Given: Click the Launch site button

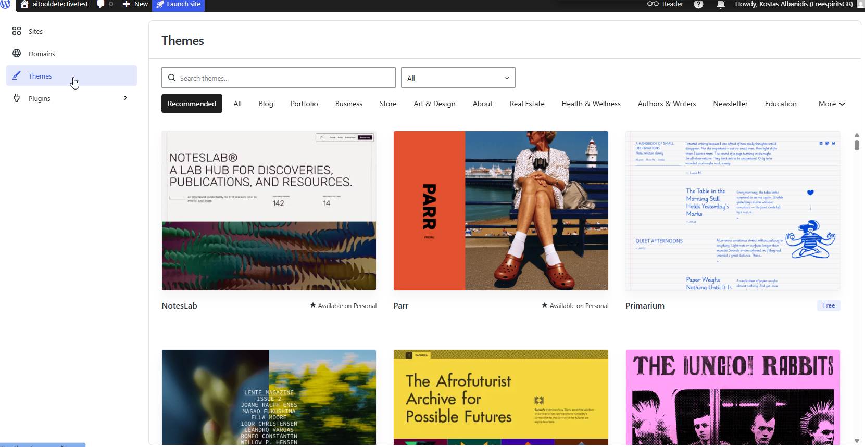Looking at the screenshot, I should 179,5.
